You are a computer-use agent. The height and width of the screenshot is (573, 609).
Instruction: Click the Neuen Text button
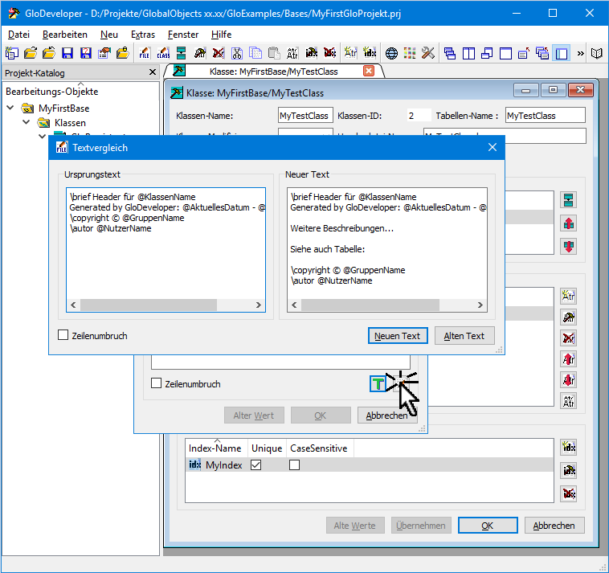(x=398, y=336)
